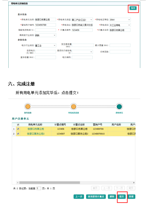Viewport: 146px width, 204px height.
Task: Click the 下一页 pagination button
Action: 119,188
